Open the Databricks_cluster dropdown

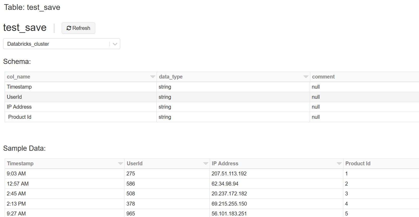(62, 44)
